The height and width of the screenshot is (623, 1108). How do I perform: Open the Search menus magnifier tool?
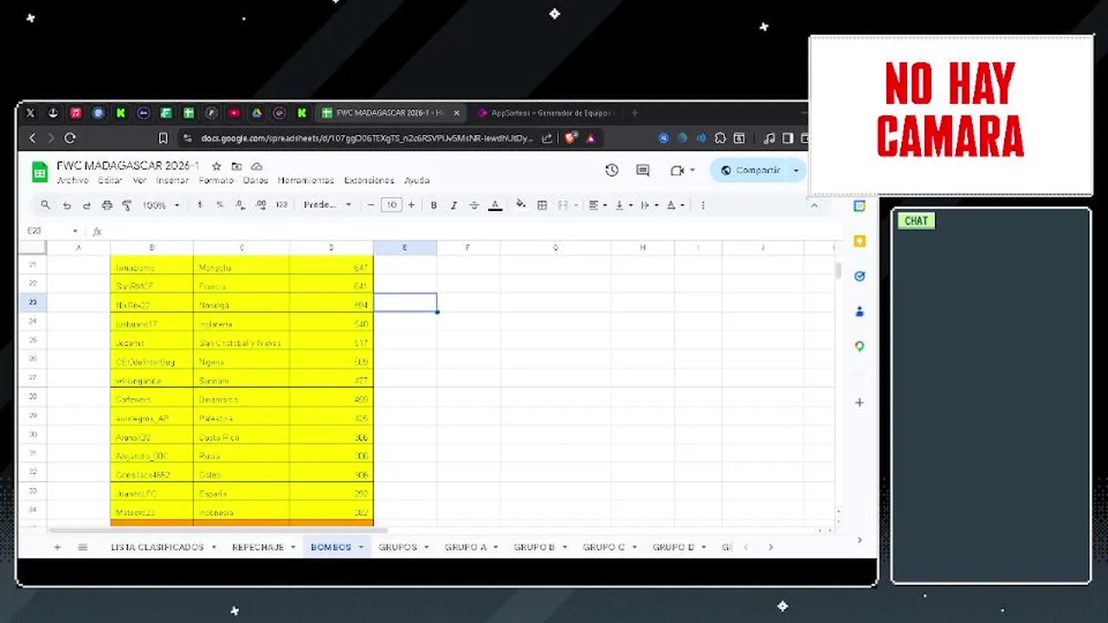[x=45, y=205]
